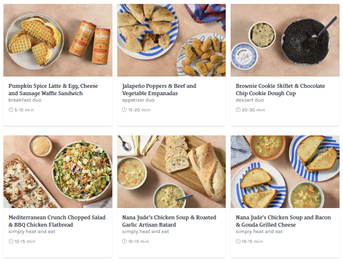The image size is (343, 263).
Task: Open the Brownie Cookie Skillet photo
Action: point(285,40)
